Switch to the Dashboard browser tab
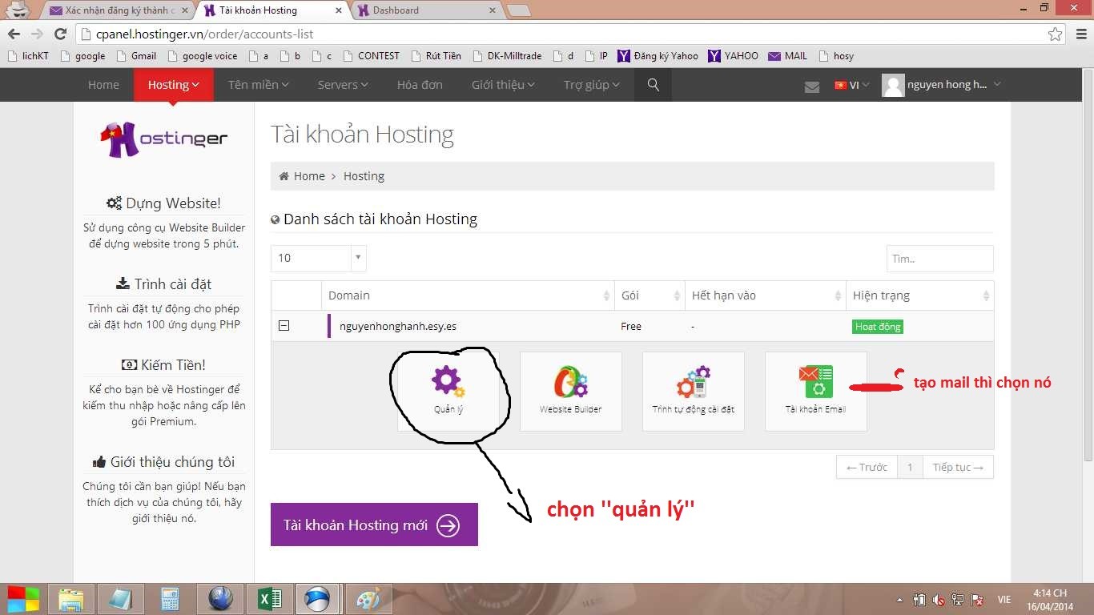The width and height of the screenshot is (1094, 615). [x=424, y=10]
